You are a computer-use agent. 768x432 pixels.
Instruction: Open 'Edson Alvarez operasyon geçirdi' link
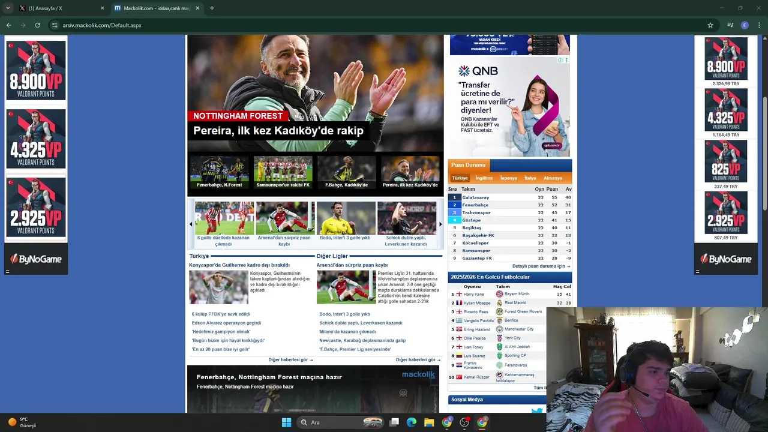226,323
